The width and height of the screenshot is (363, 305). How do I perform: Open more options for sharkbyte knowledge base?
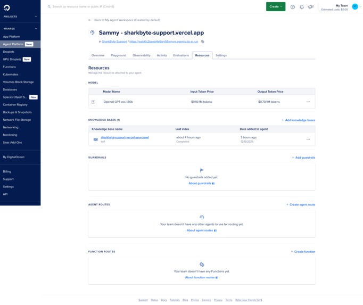point(308,139)
